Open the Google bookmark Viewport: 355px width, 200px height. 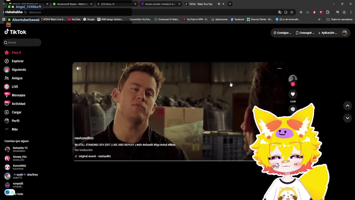[x=89, y=19]
